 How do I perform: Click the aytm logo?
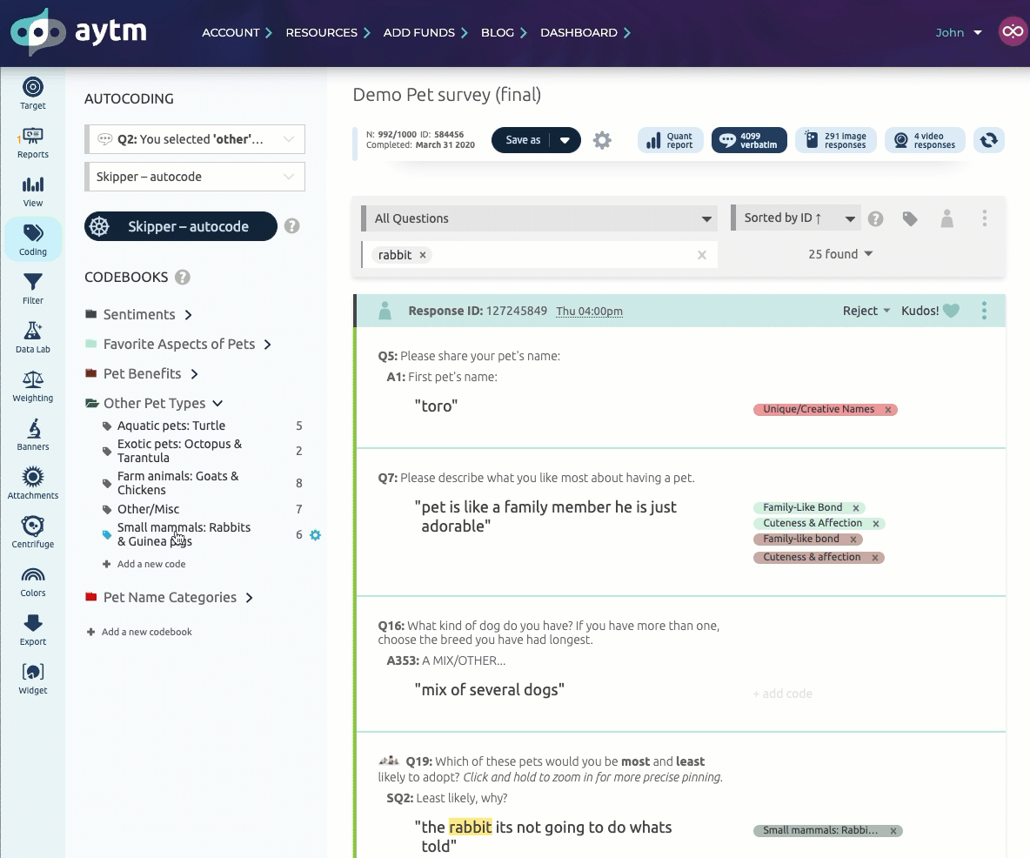[x=78, y=31]
